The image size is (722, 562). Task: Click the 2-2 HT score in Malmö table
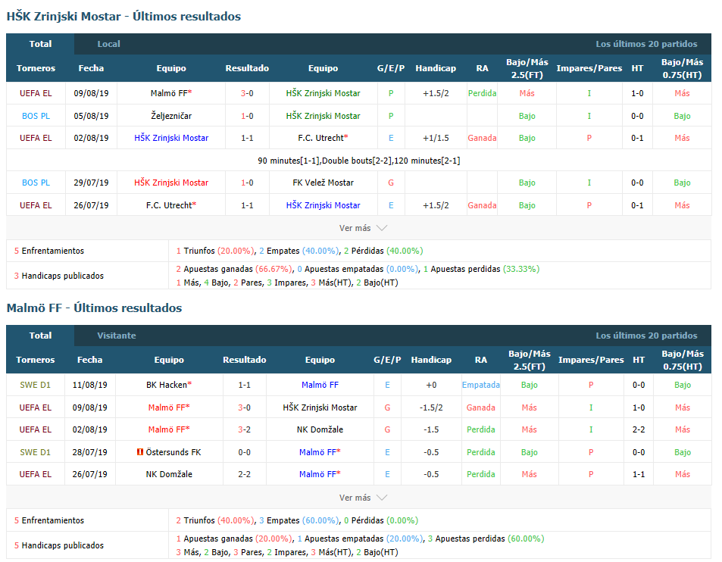coord(638,429)
